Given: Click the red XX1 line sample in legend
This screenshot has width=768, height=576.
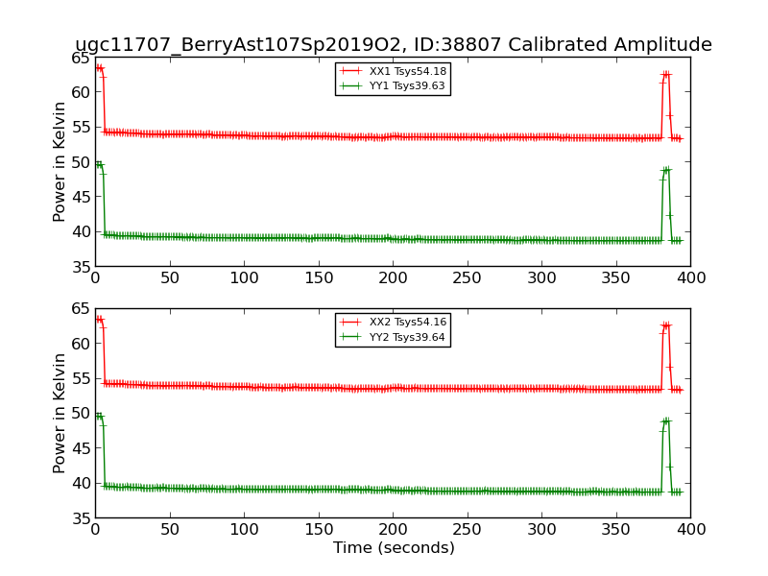Looking at the screenshot, I should coord(351,71).
